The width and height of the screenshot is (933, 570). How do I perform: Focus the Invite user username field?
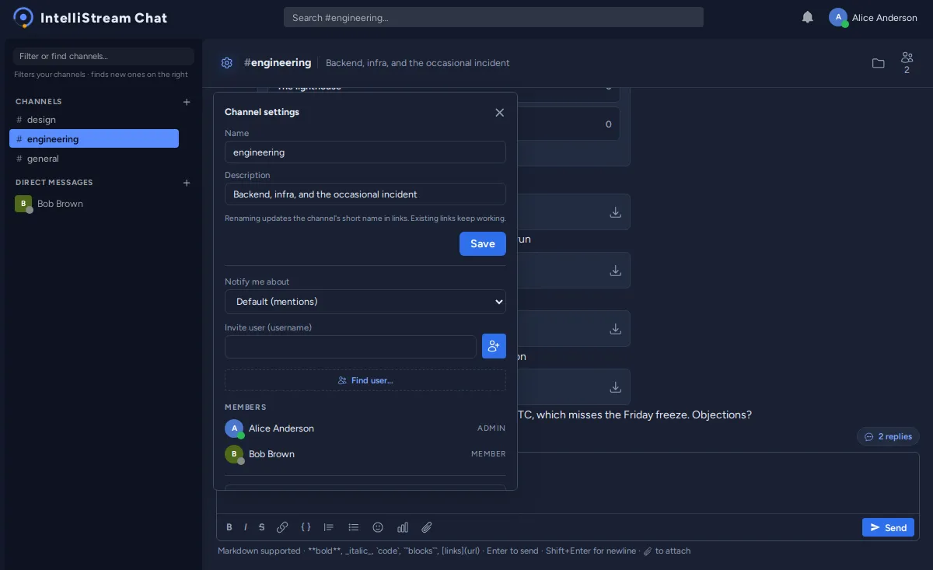[351, 347]
